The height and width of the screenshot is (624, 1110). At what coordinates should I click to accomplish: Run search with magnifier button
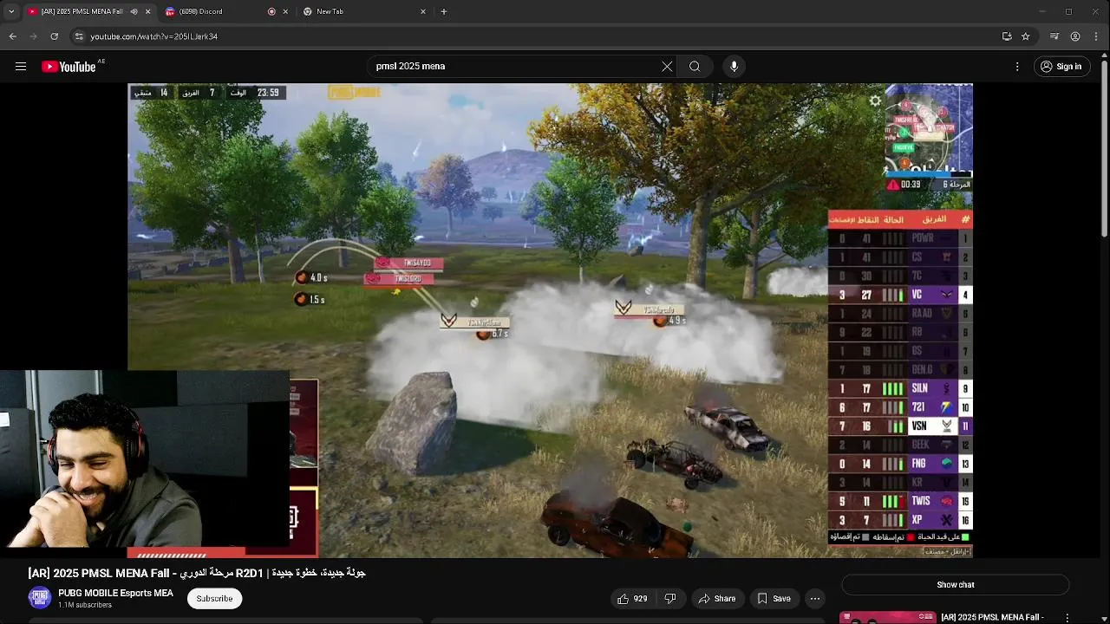(x=695, y=67)
